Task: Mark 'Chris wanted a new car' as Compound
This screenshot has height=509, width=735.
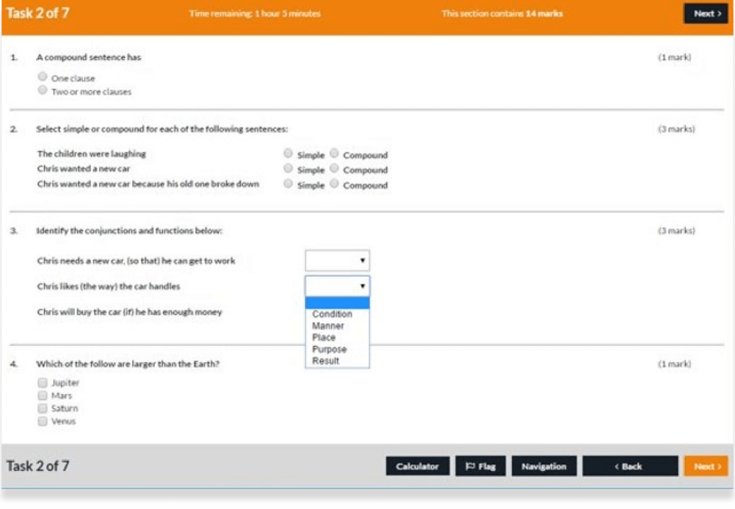Action: tap(334, 169)
